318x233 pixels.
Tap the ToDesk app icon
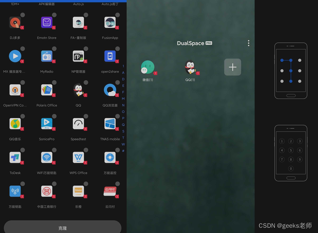pos(15,157)
